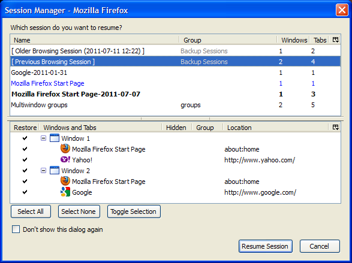Click the http://www.google.com/ location
Screen dimensions: 352x263
pyautogui.click(x=260, y=192)
